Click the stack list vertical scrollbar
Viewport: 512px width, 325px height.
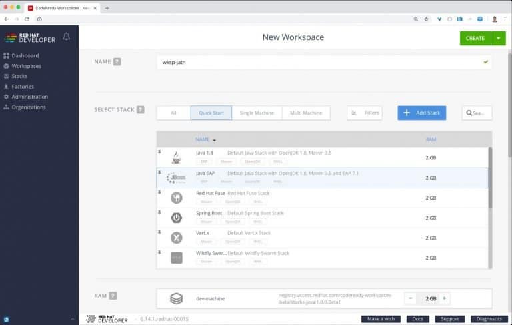tap(490, 178)
